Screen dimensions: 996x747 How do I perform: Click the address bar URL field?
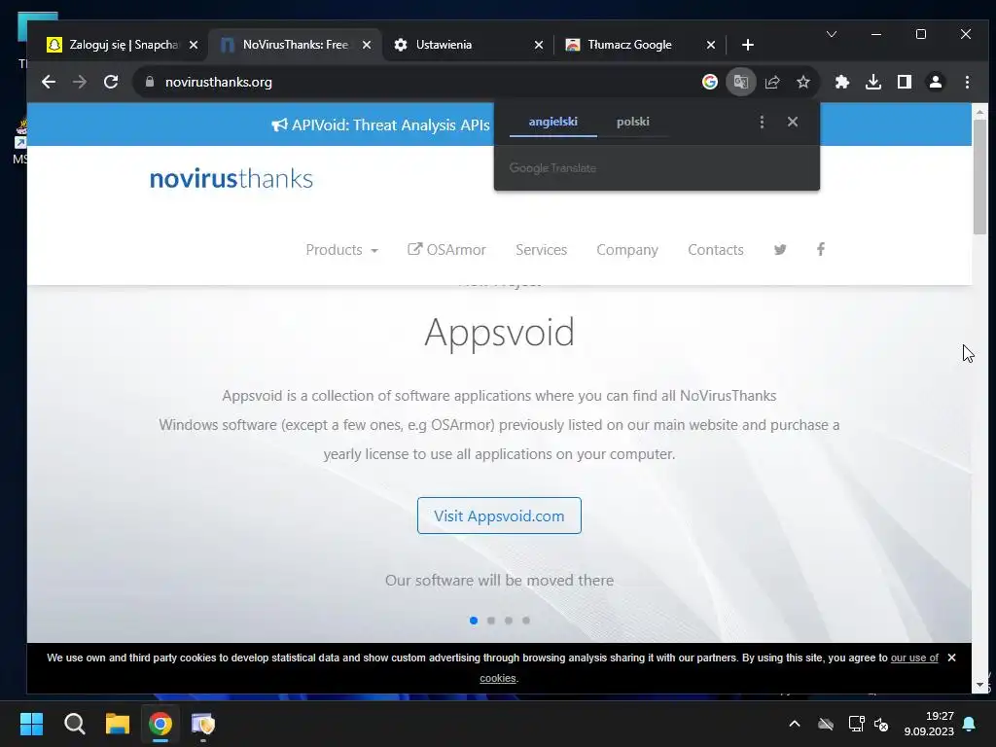[419, 82]
